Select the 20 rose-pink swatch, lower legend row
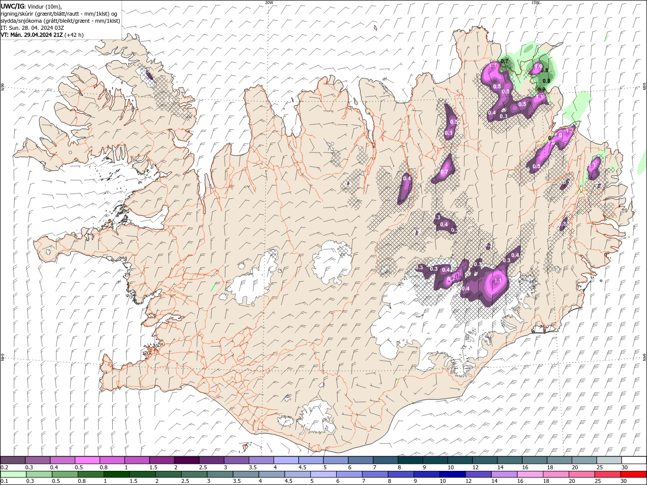The image size is (647, 485). click(x=581, y=474)
